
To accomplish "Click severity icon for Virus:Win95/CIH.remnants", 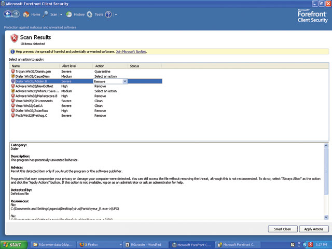I will pos(13,101).
